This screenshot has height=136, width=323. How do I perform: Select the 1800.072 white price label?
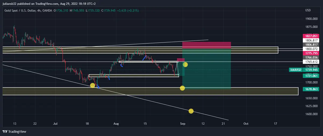(x=311, y=49)
